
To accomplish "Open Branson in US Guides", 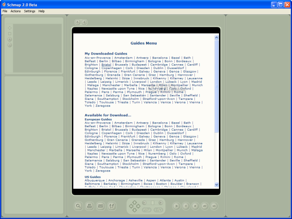I will tap(193, 184).
